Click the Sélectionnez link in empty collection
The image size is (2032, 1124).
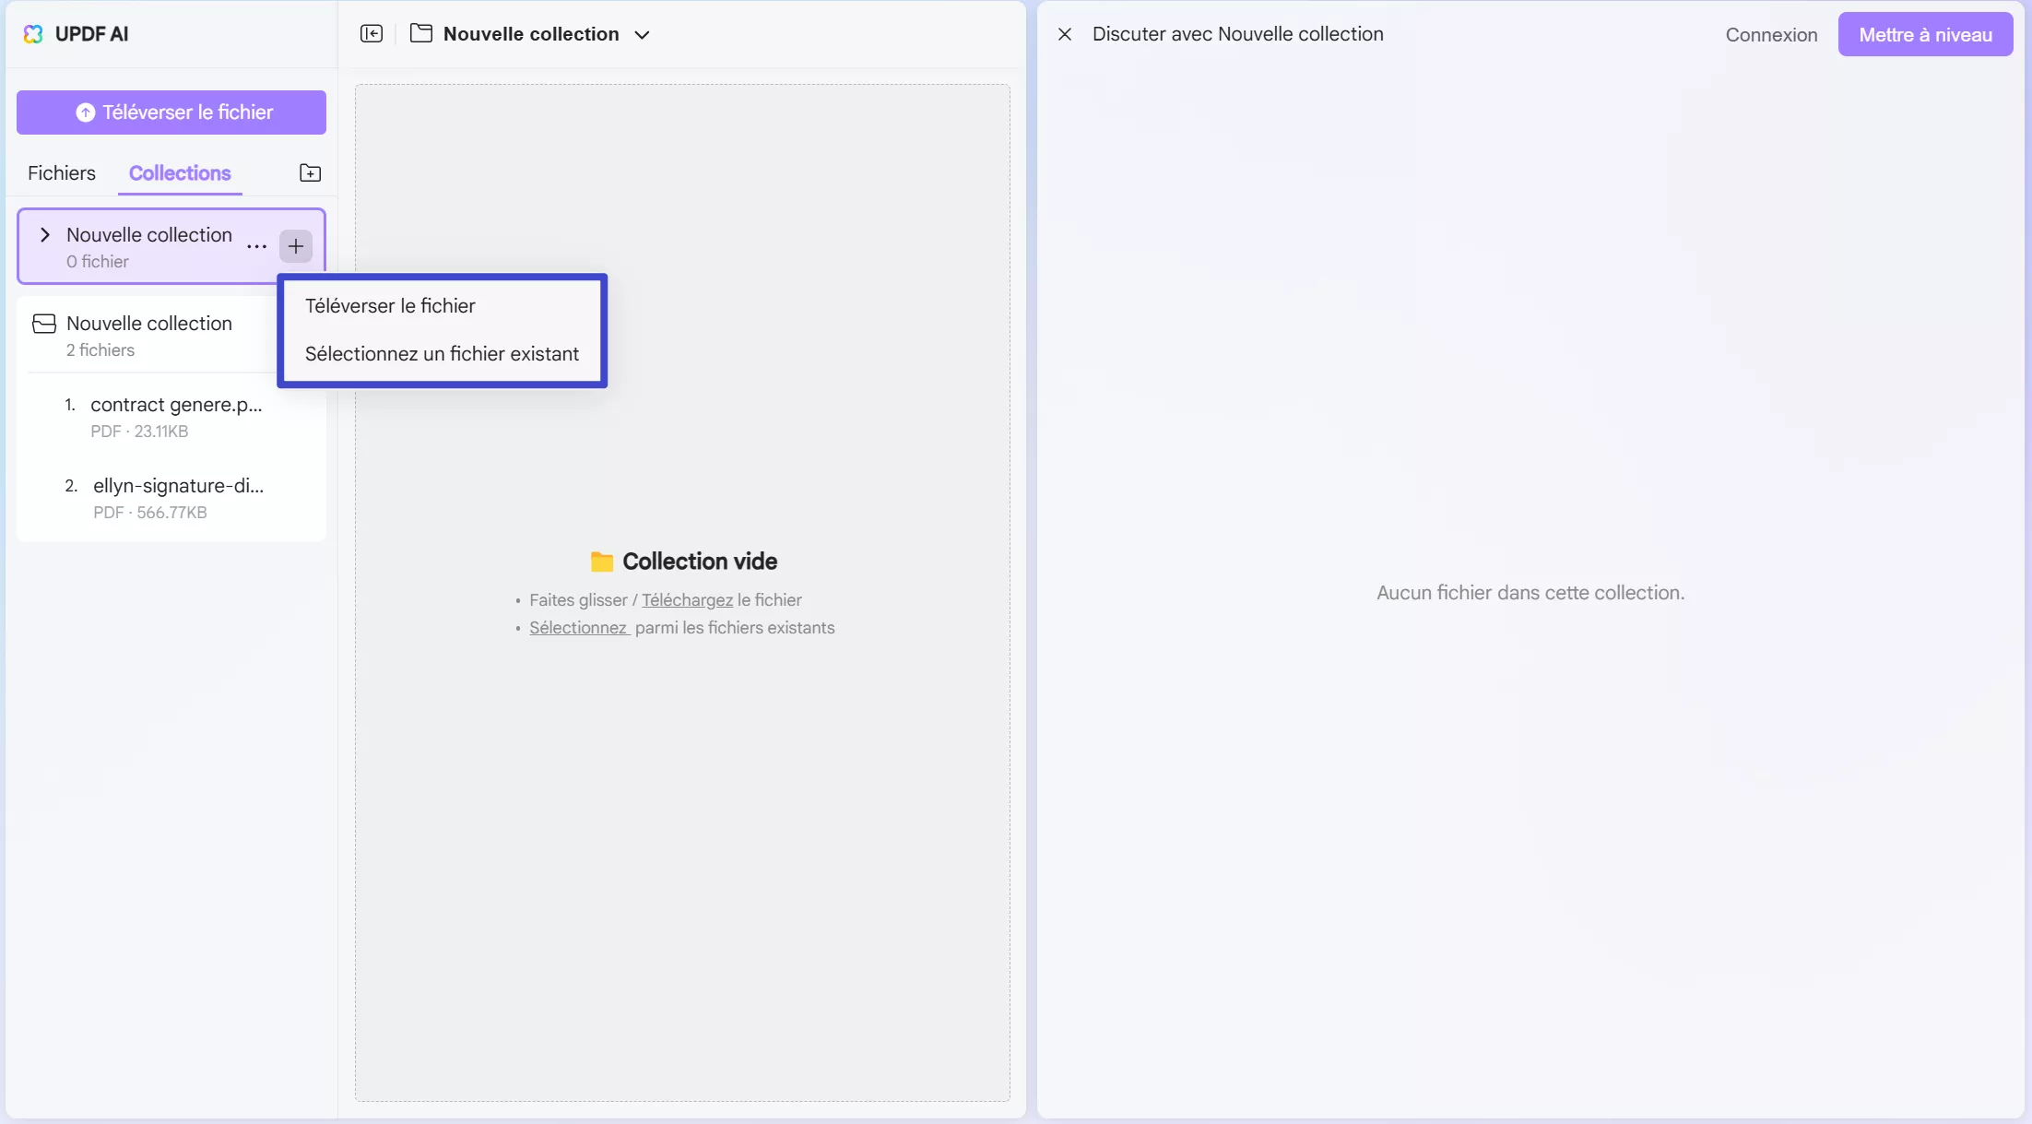tap(578, 628)
